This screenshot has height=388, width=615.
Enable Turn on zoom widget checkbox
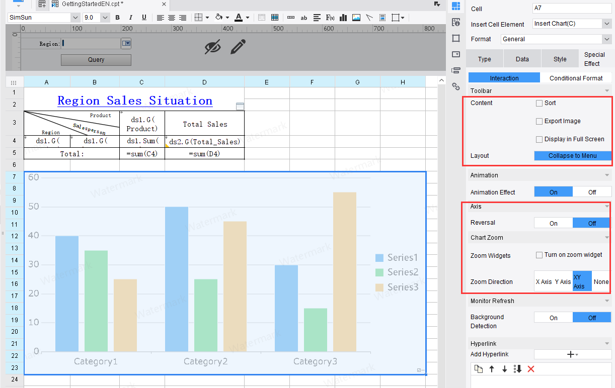pyautogui.click(x=540, y=255)
